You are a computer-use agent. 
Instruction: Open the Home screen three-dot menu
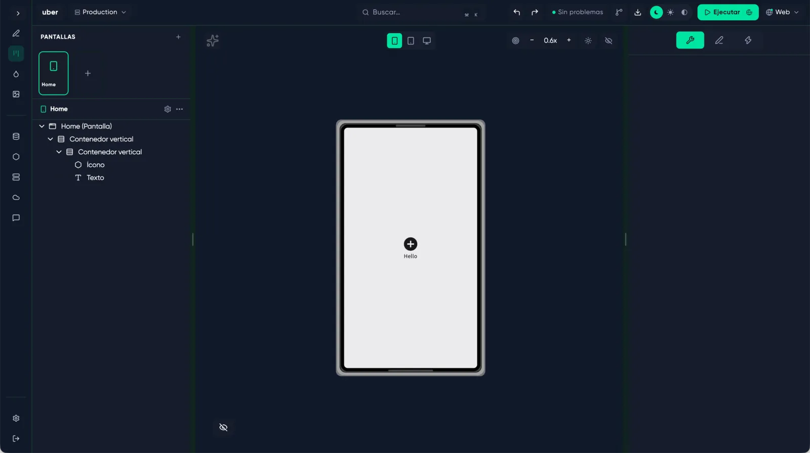tap(180, 109)
